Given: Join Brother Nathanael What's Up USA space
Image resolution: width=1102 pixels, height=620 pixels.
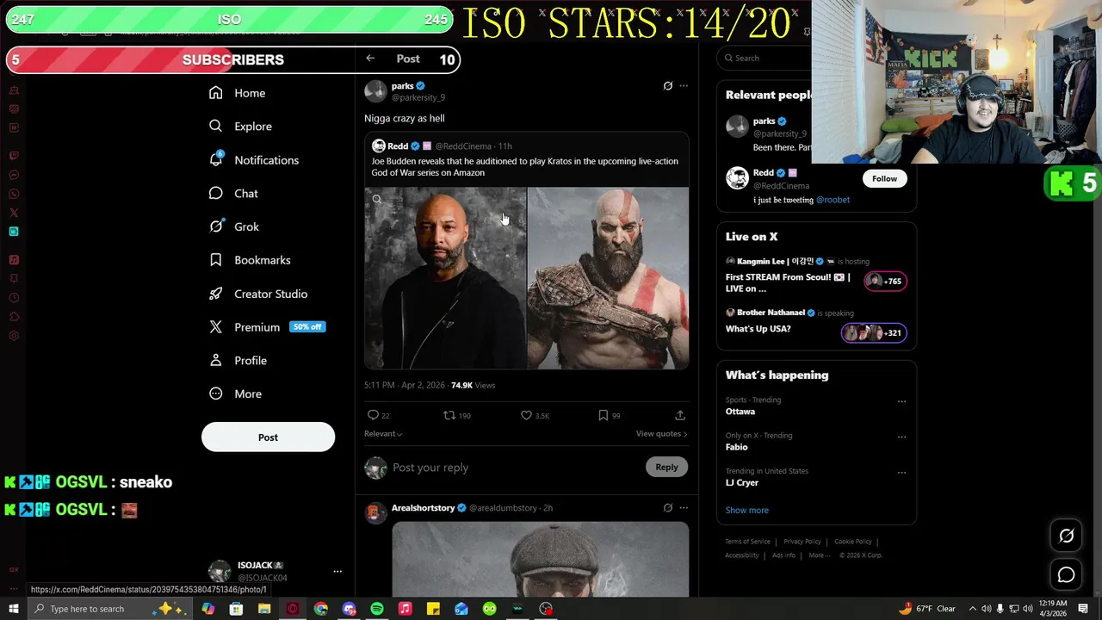Looking at the screenshot, I should coord(816,324).
